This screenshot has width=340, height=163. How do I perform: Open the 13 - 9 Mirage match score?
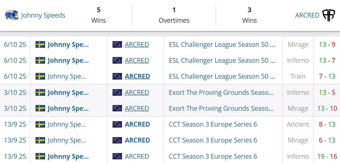pos(327,45)
